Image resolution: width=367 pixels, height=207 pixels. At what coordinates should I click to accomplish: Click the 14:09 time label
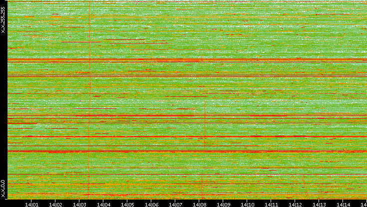(223, 205)
